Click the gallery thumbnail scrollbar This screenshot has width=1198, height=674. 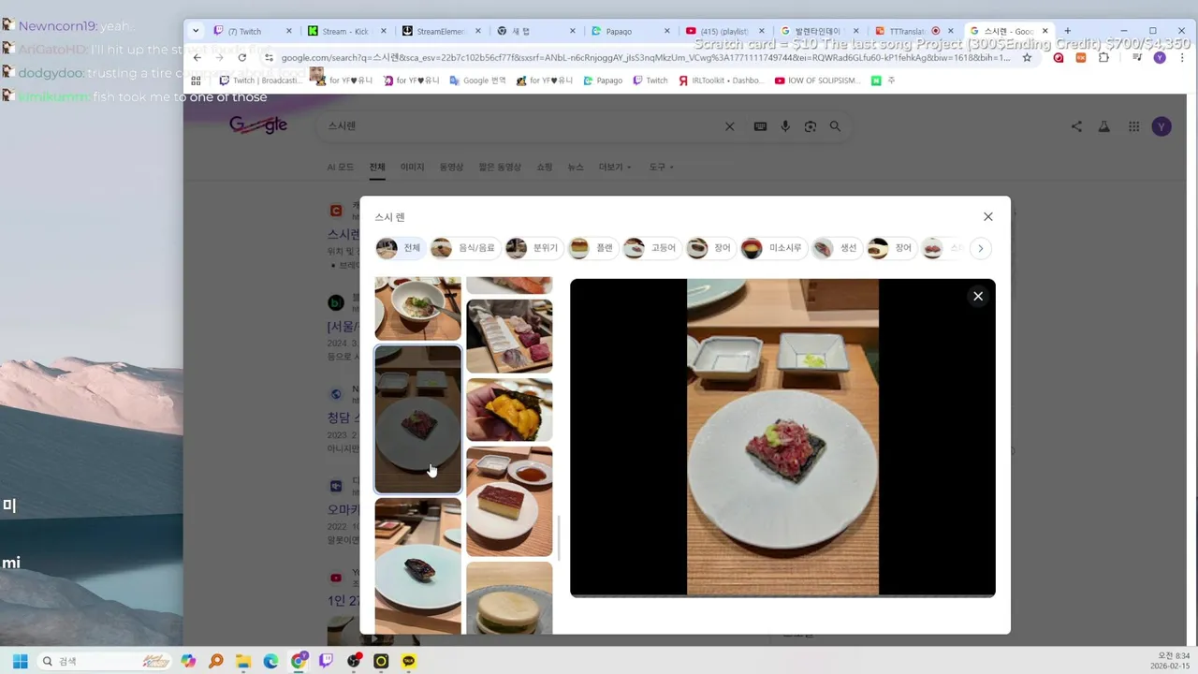coord(559,536)
